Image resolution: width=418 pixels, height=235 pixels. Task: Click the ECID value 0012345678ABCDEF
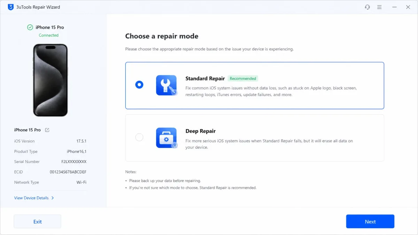(68, 172)
